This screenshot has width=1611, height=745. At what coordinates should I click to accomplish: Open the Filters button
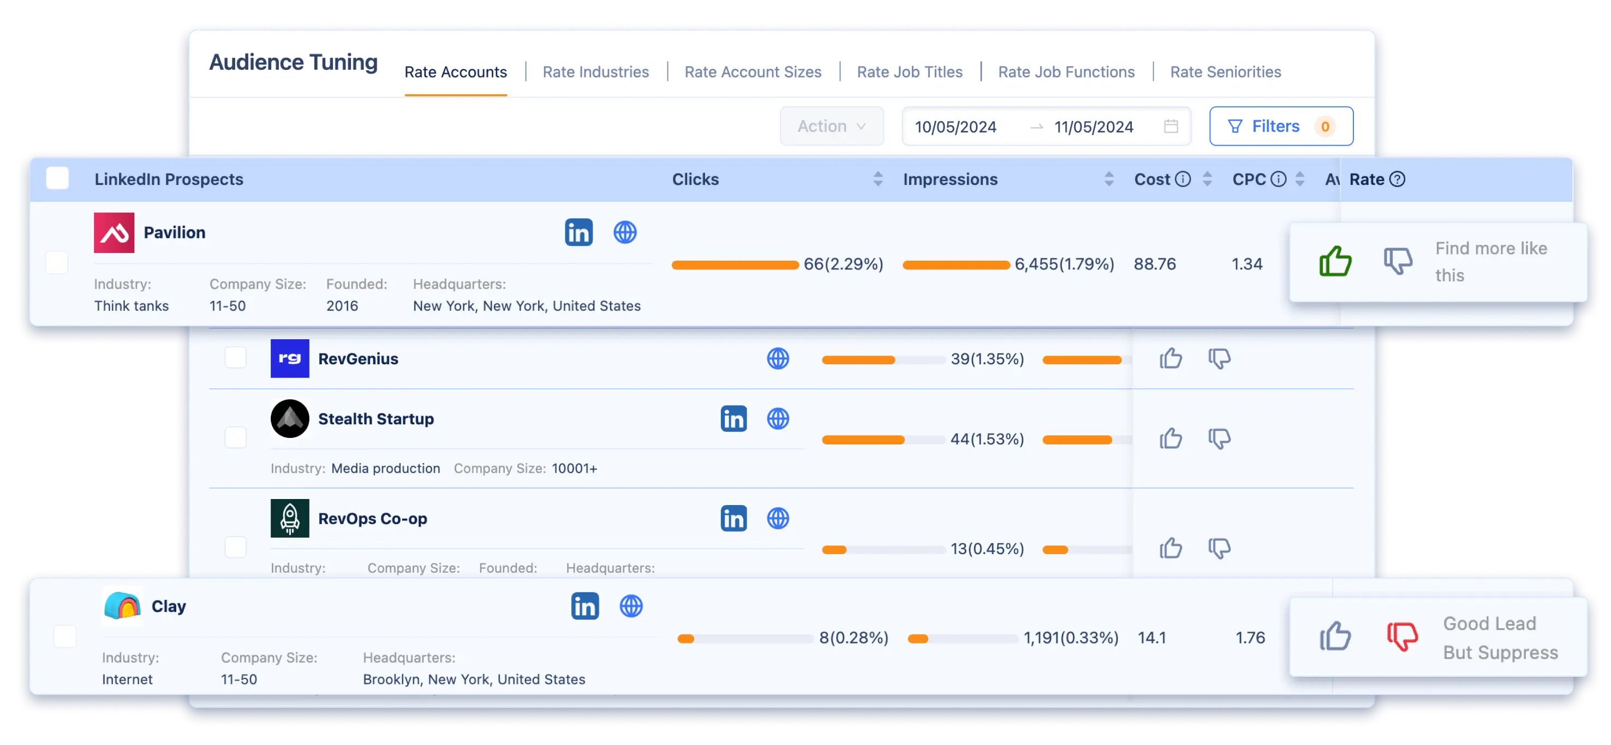(1281, 126)
